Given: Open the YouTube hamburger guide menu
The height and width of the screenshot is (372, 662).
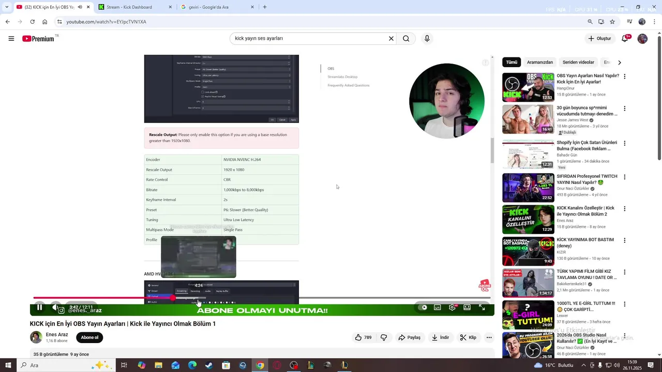Looking at the screenshot, I should click(x=11, y=39).
